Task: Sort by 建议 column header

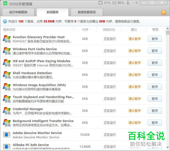Action: tap(134, 30)
